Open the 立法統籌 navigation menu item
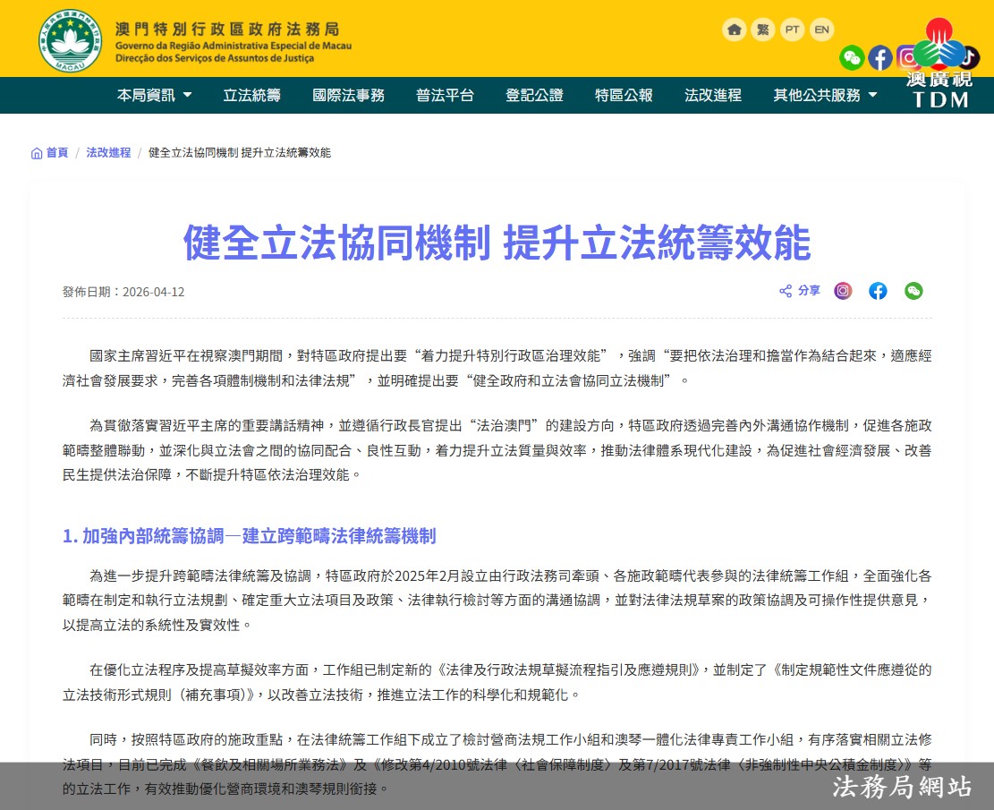The width and height of the screenshot is (994, 810). (x=251, y=95)
